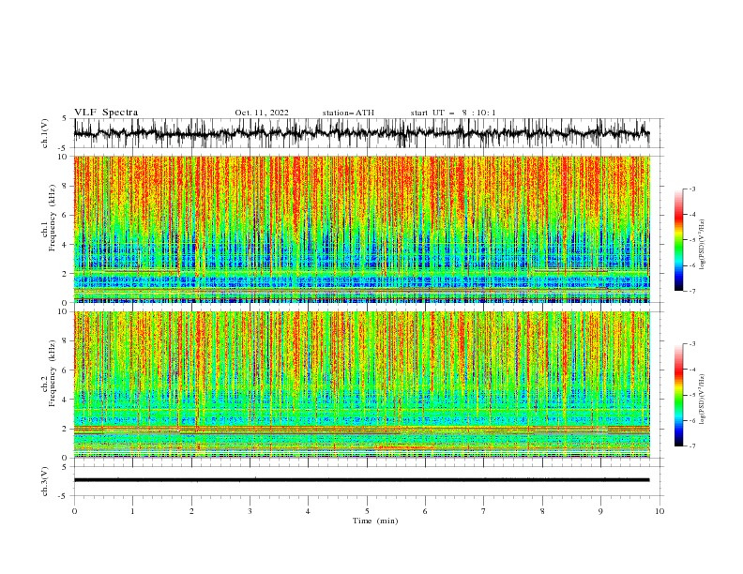
Task: Click the upper PSD color scale bar
Action: pos(678,240)
